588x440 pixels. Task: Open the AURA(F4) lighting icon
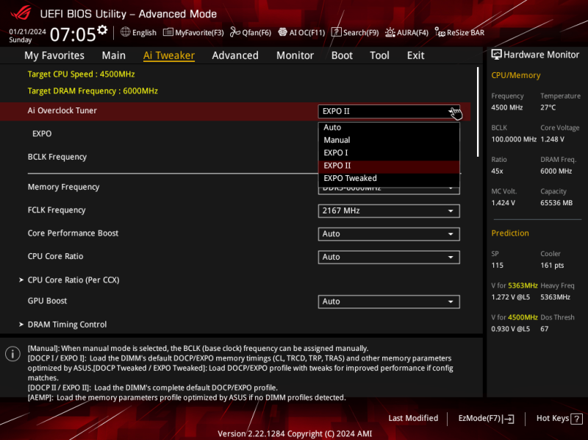point(390,32)
